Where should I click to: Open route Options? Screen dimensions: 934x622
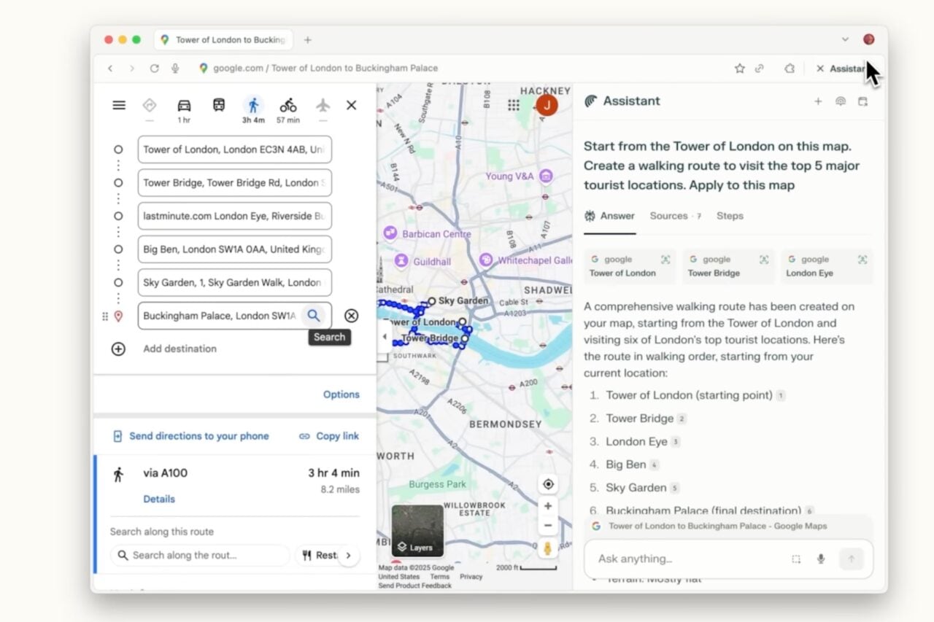click(x=341, y=394)
